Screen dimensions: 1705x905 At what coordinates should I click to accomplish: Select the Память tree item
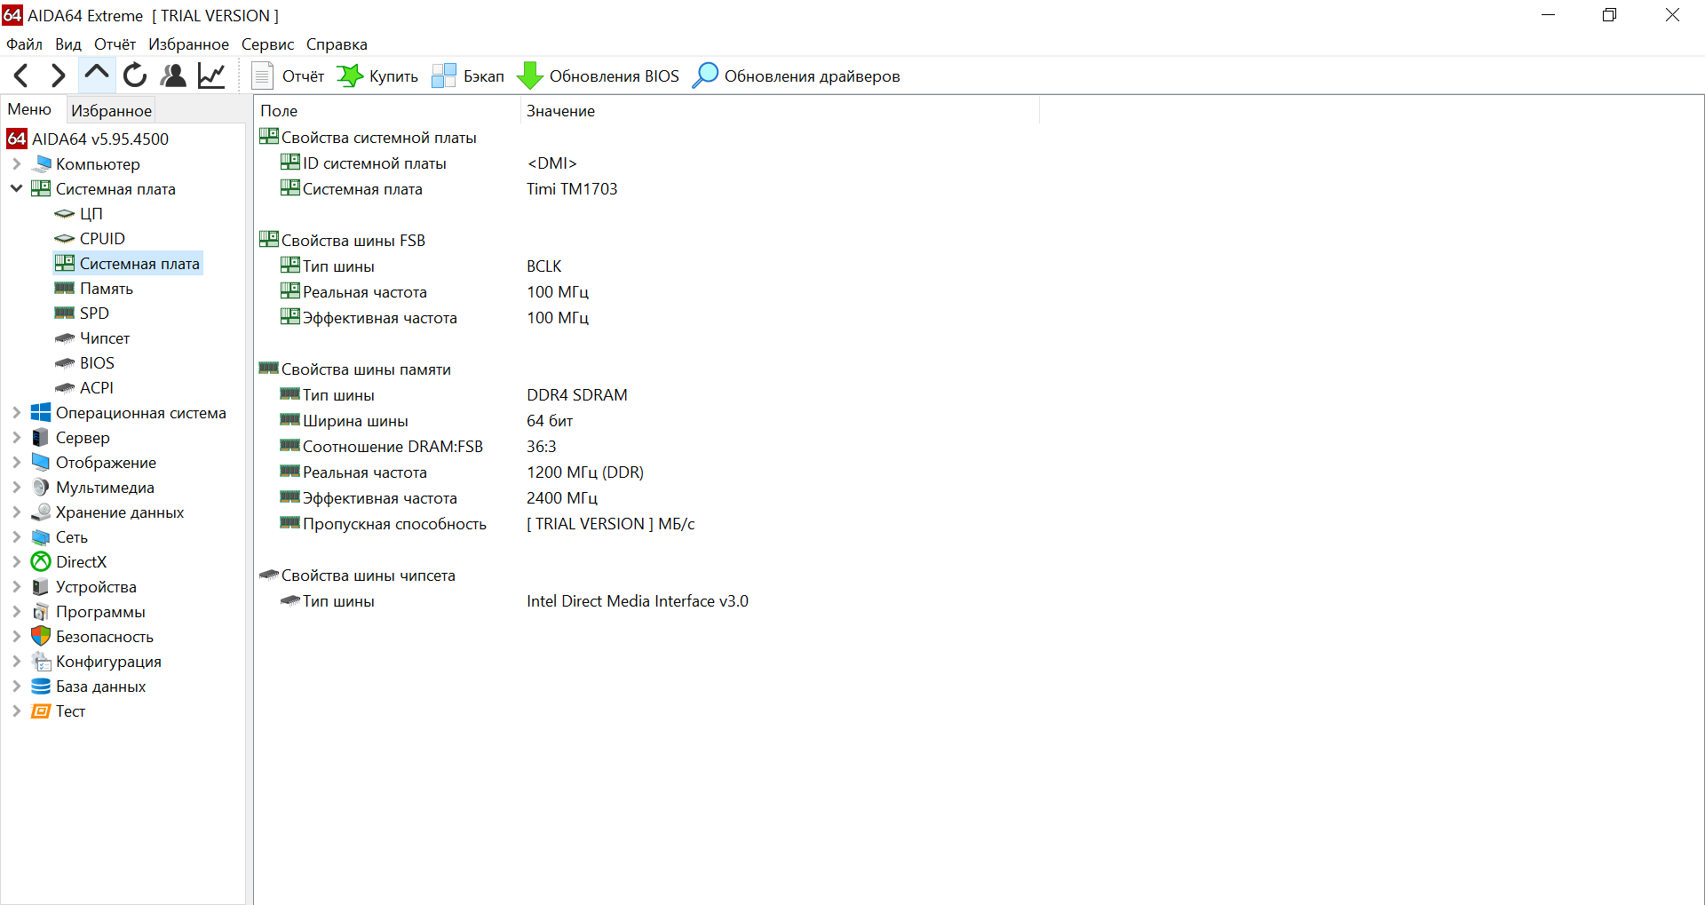click(107, 288)
